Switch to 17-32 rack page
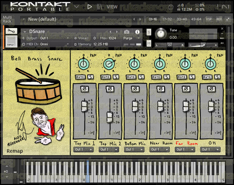The height and width of the screenshot is (185, 234). pos(167,19)
